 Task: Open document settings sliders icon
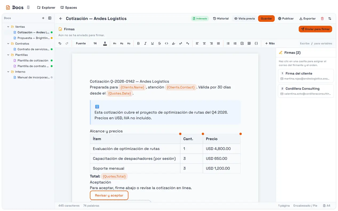click(330, 19)
